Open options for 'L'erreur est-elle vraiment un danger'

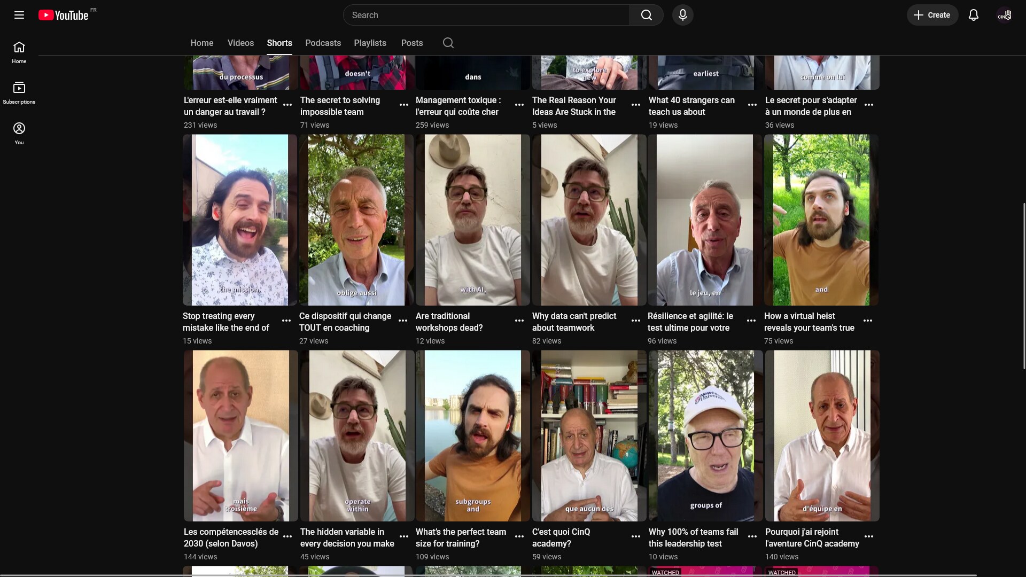(287, 105)
